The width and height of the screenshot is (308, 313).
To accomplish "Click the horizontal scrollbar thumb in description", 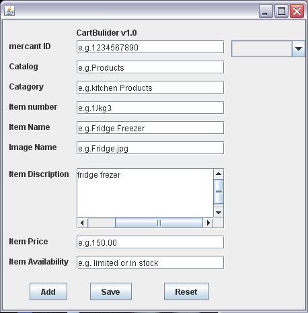I will coord(159,223).
